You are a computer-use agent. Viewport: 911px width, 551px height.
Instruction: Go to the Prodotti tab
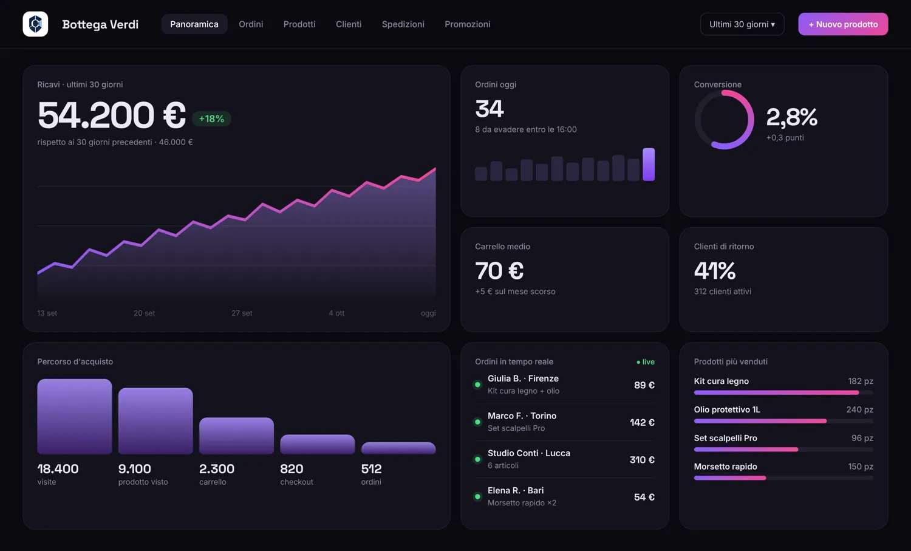299,24
